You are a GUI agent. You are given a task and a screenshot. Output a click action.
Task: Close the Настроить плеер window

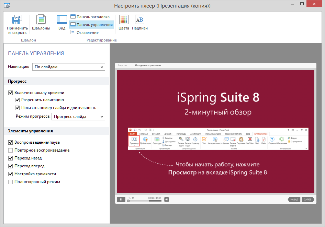point(314,4)
